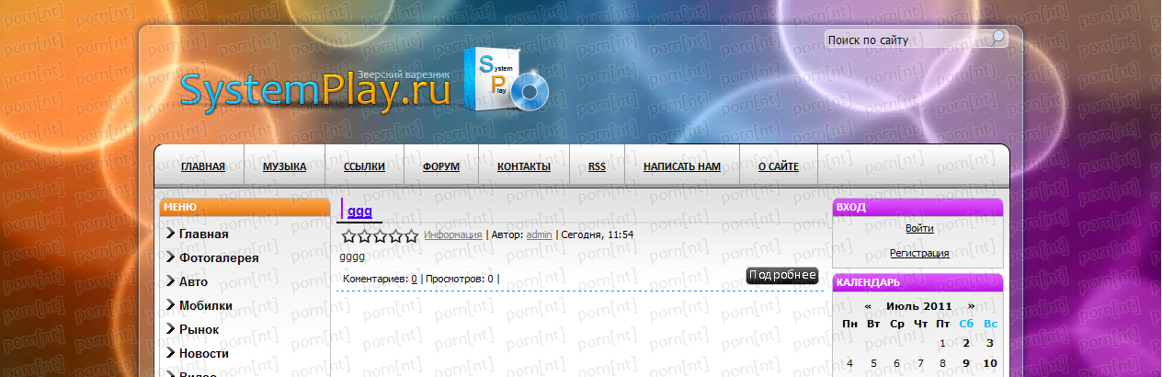Click the Коментариев count 0 link
The height and width of the screenshot is (377, 1162).
(414, 279)
